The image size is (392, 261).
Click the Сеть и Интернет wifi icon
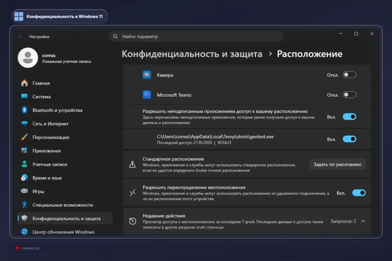click(24, 124)
